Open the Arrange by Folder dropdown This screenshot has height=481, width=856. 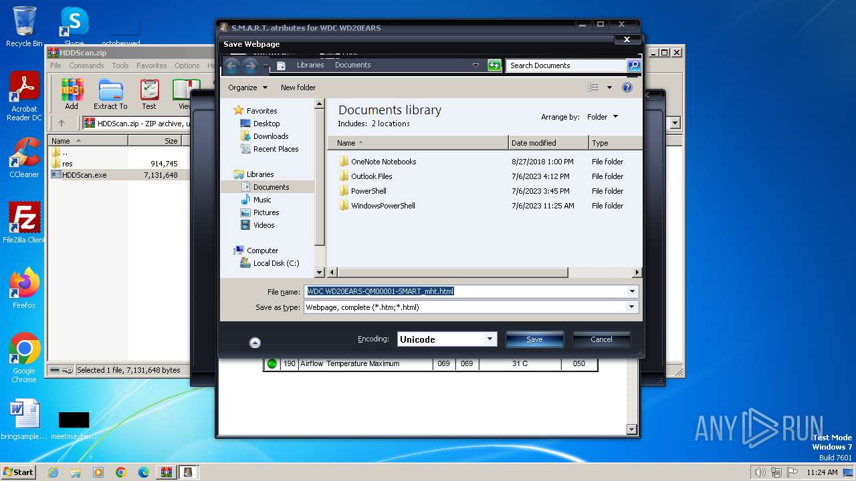603,117
